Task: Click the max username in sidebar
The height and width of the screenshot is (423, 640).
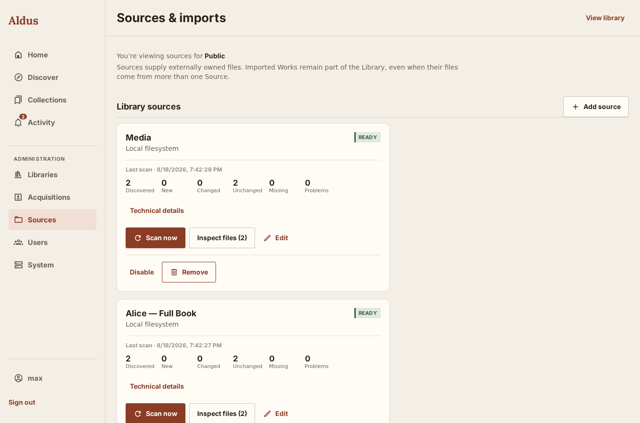Action: (x=35, y=378)
